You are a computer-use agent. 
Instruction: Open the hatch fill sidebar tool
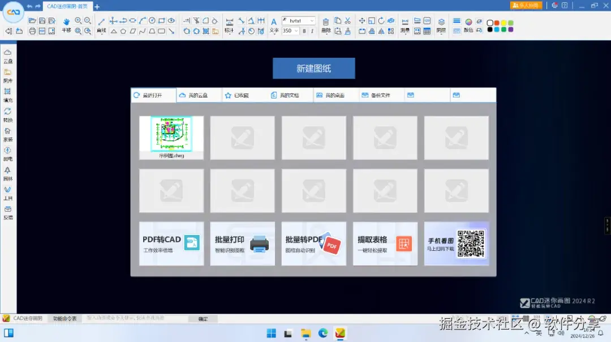coord(8,95)
